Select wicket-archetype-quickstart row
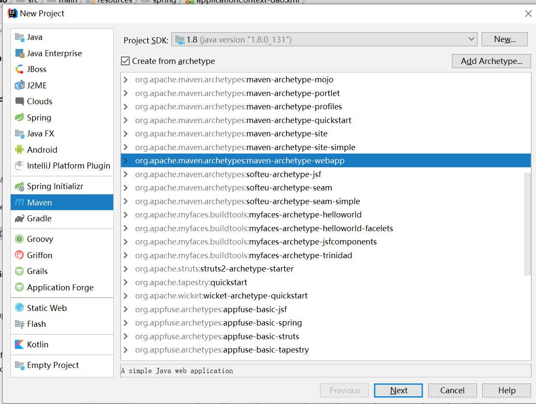This screenshot has height=404, width=536. tap(326, 295)
